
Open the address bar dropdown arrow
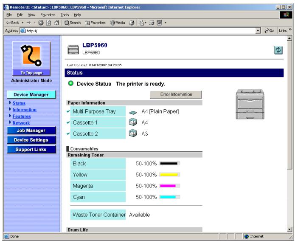pyautogui.click(x=258, y=31)
